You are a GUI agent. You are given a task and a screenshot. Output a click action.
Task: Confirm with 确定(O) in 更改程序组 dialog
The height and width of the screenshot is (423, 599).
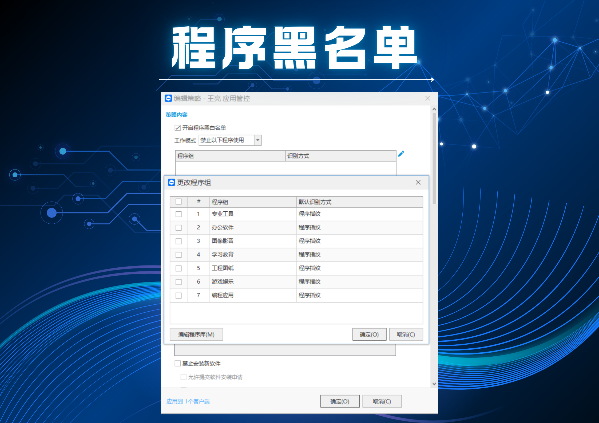(369, 334)
